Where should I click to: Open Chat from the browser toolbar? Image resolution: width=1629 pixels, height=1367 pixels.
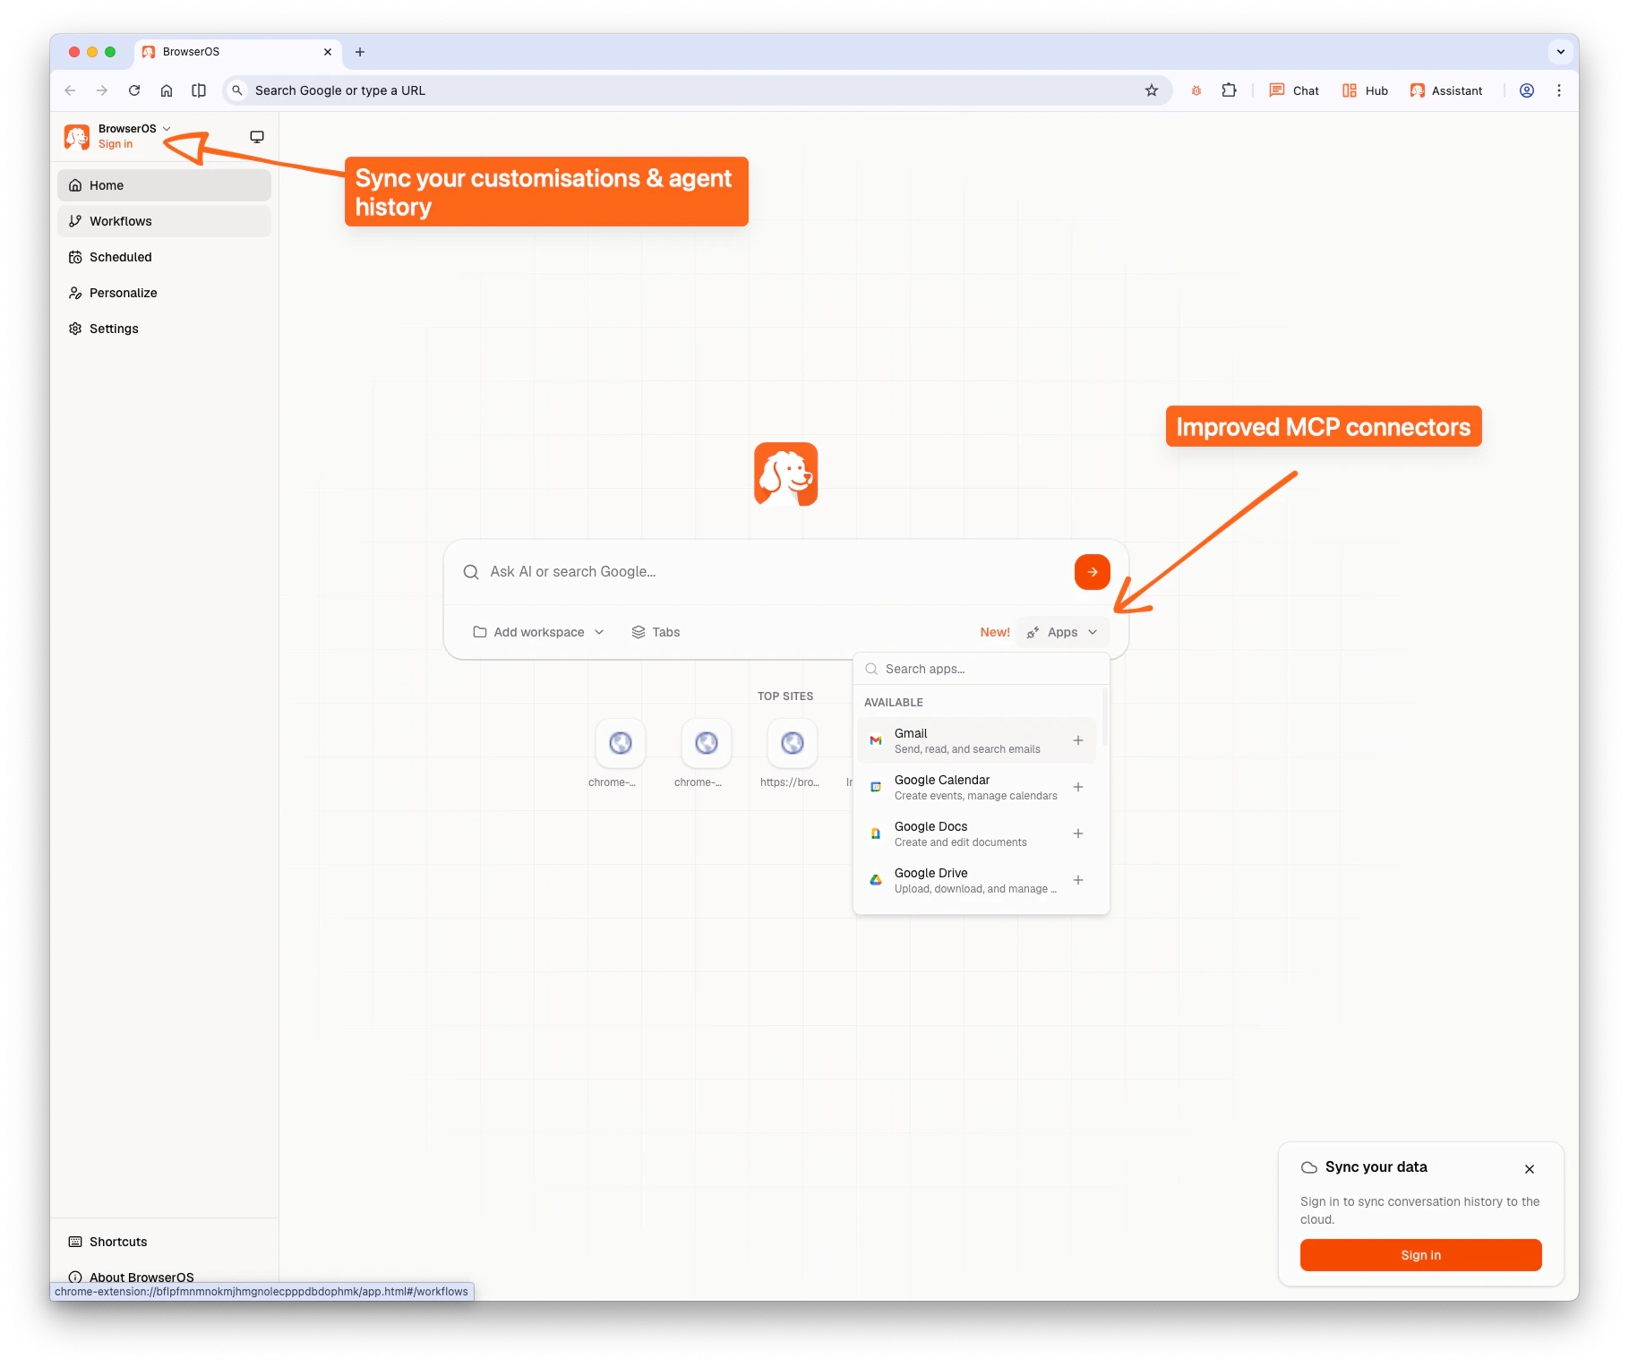pyautogui.click(x=1292, y=90)
